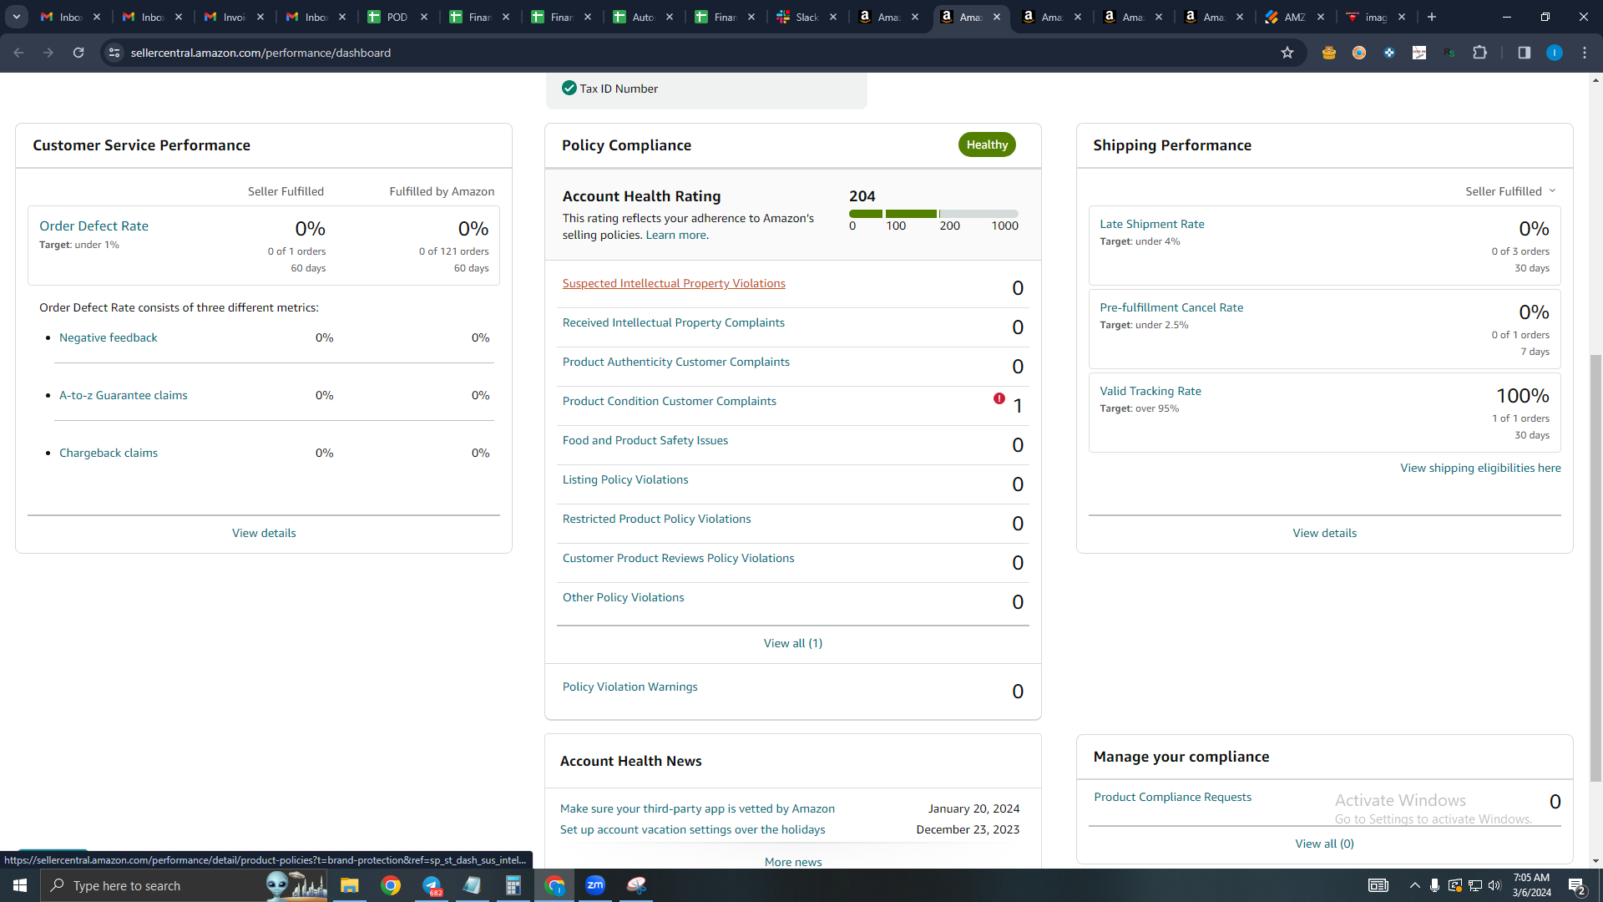The image size is (1603, 902).
Task: Close the Slack tab
Action: pyautogui.click(x=833, y=17)
